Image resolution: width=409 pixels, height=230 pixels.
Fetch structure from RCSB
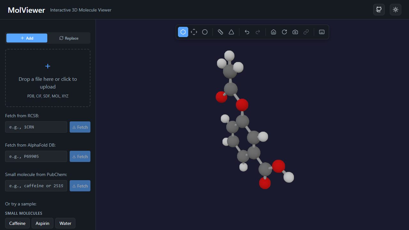tap(80, 127)
